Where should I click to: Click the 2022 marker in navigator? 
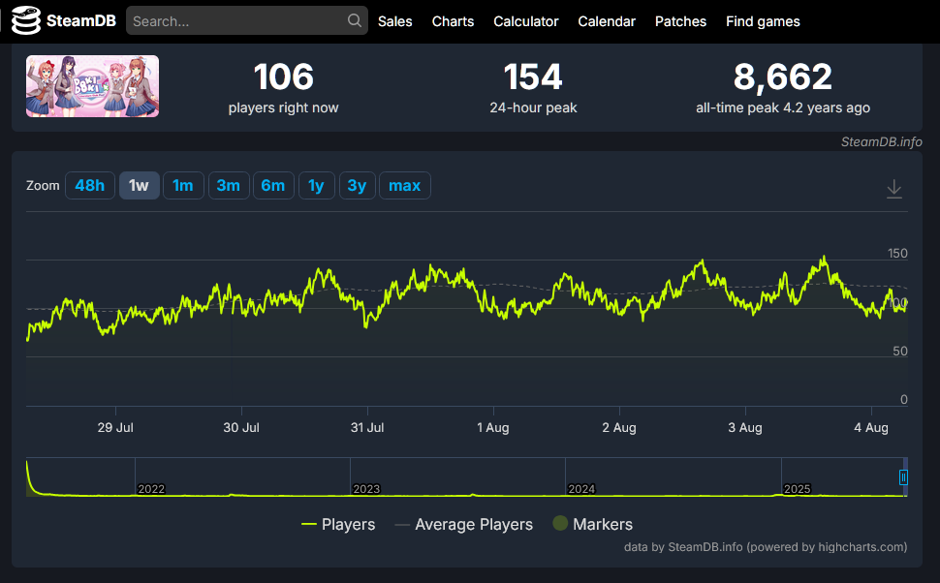151,489
